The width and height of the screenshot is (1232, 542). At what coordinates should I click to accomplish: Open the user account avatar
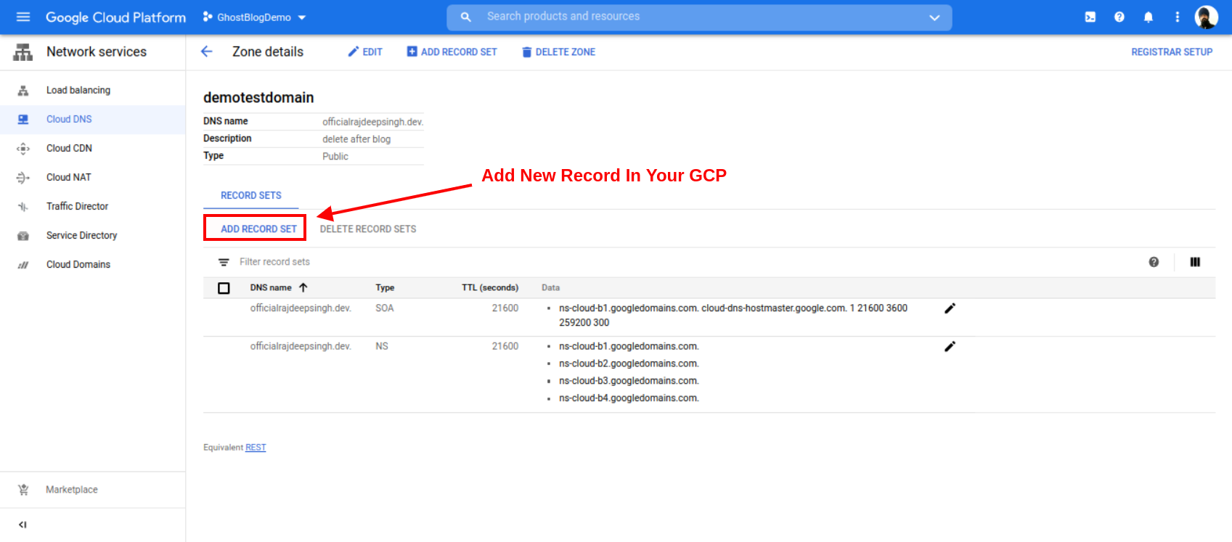tap(1207, 17)
